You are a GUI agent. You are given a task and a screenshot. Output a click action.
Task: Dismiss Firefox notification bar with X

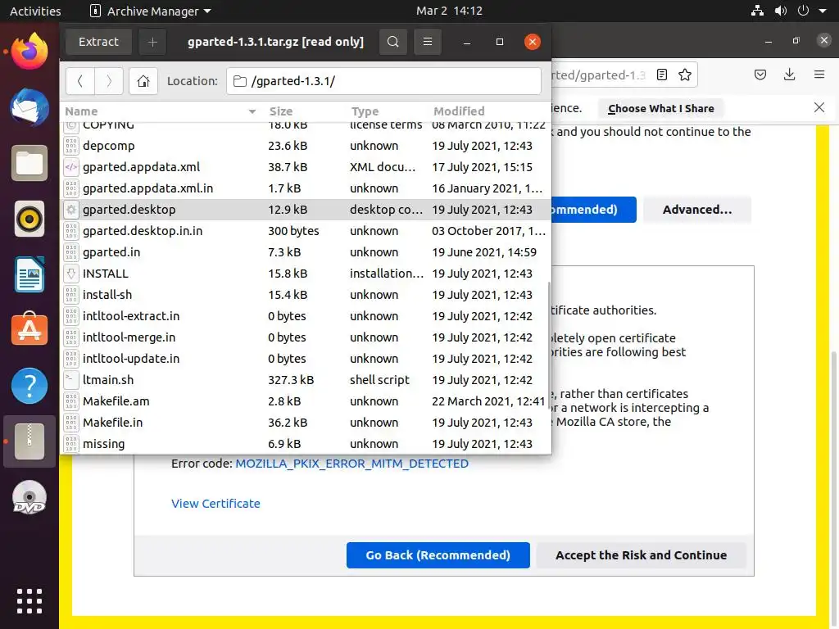click(x=819, y=107)
